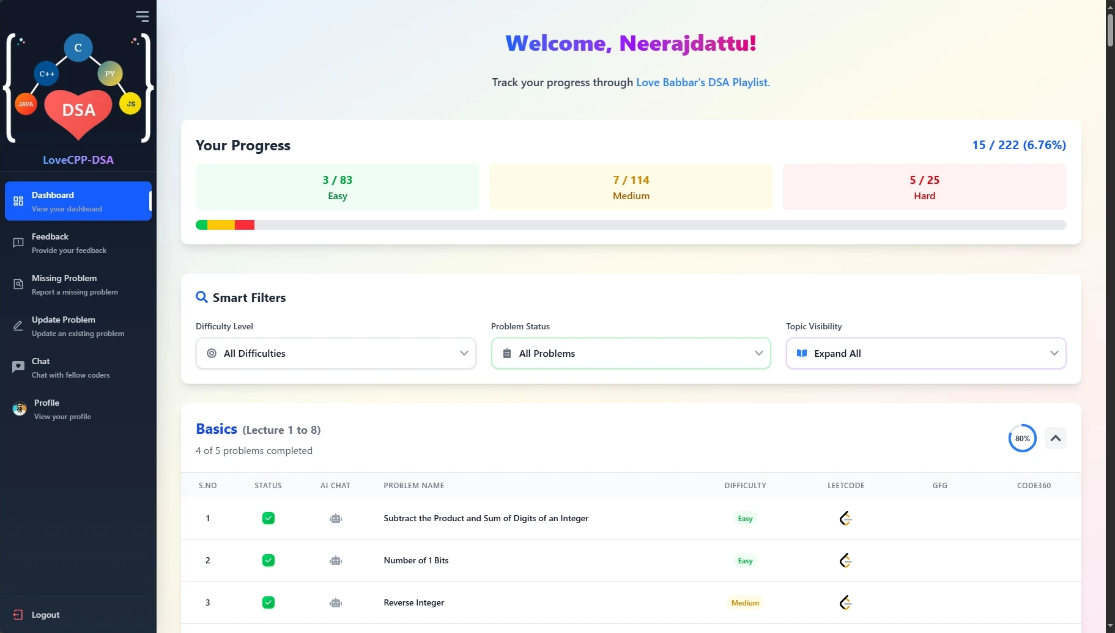
Task: Uncheck the status checkbox for Reverse Integer
Action: pyautogui.click(x=269, y=602)
